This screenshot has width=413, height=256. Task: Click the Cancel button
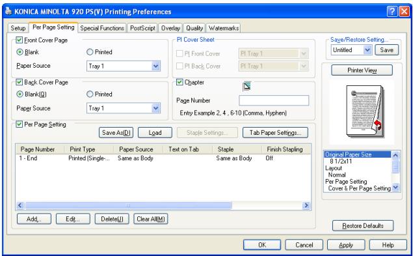(304, 245)
